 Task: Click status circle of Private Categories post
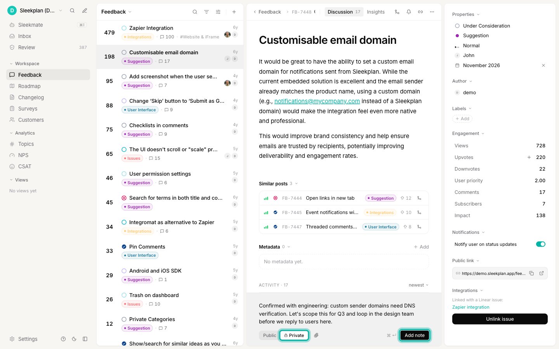[x=124, y=319]
